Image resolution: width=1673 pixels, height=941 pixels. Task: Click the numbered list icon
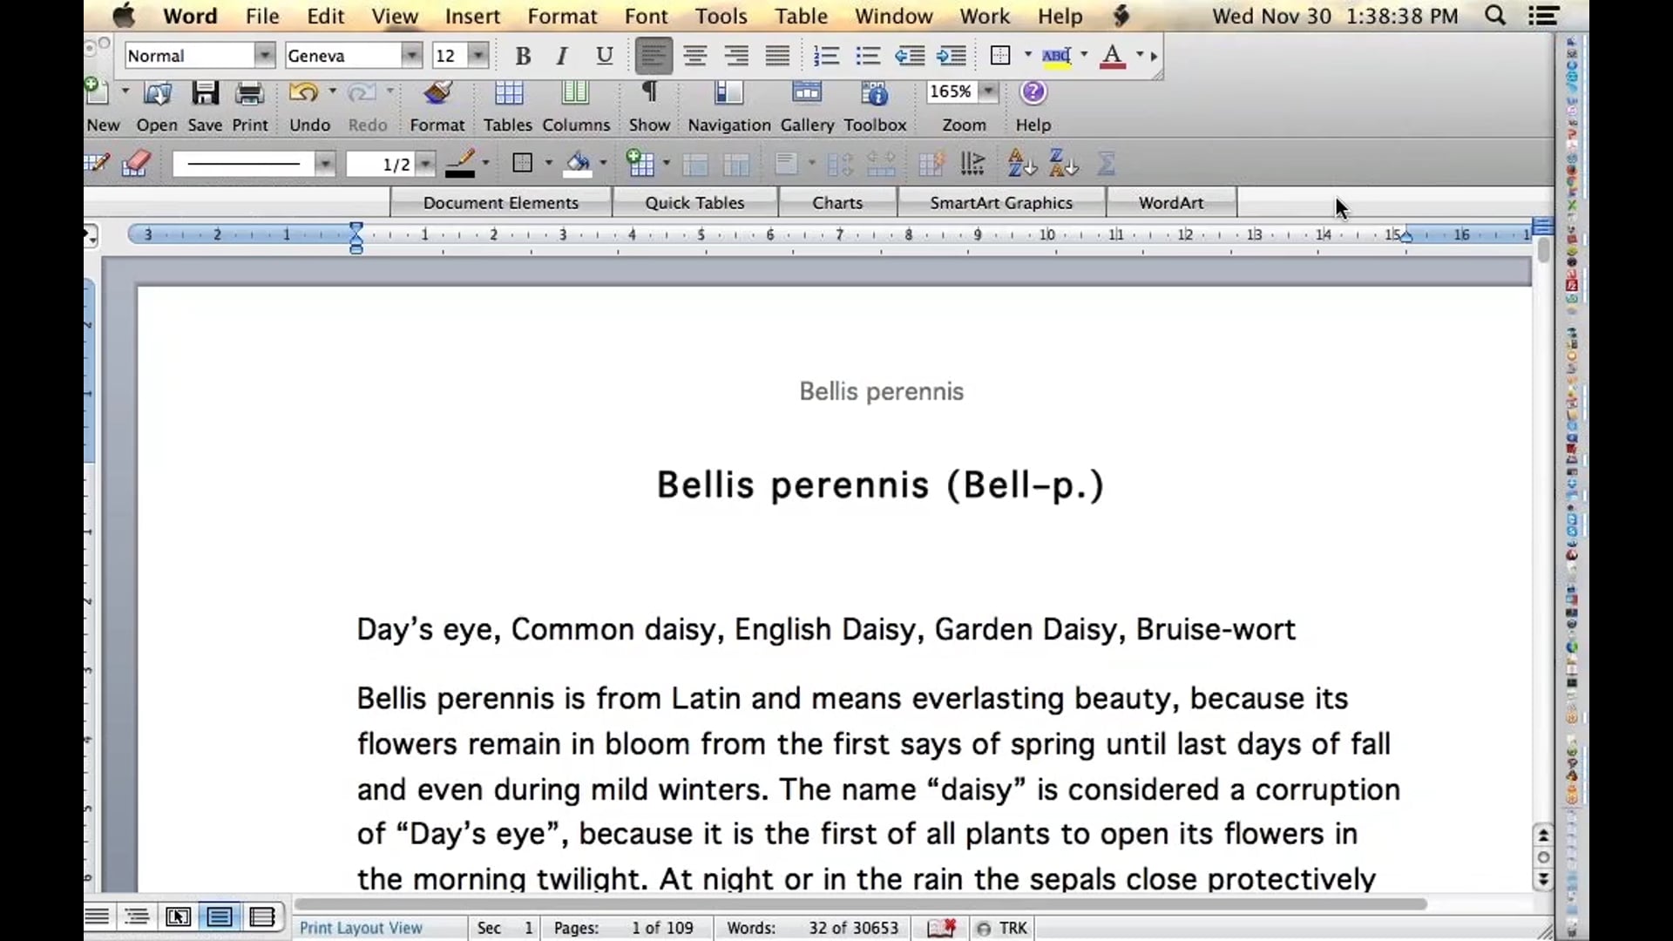point(825,56)
